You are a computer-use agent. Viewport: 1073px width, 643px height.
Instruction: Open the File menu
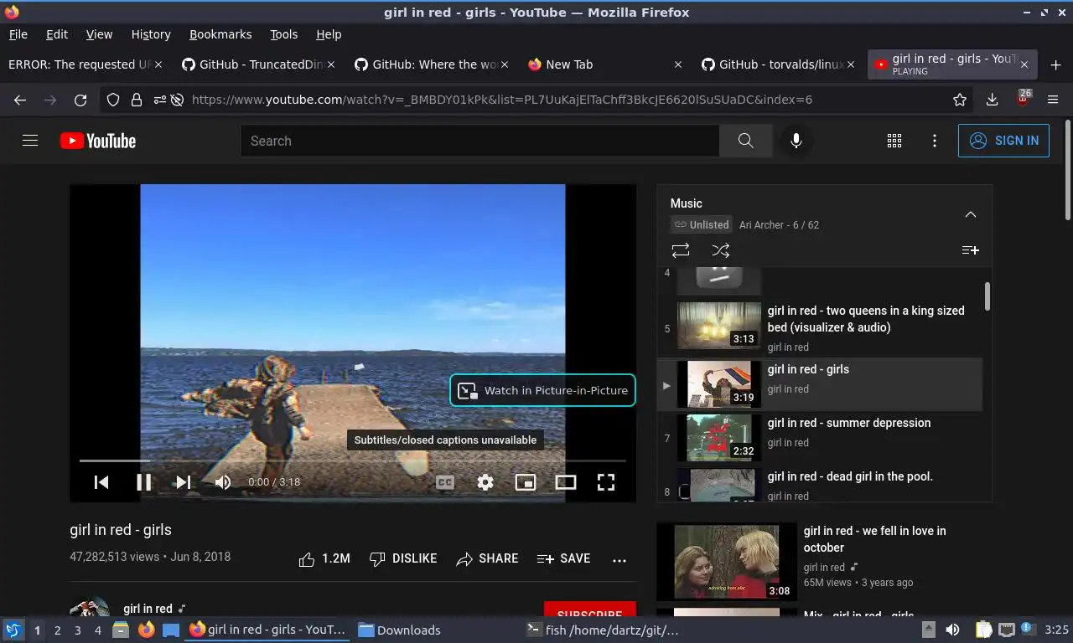[18, 34]
